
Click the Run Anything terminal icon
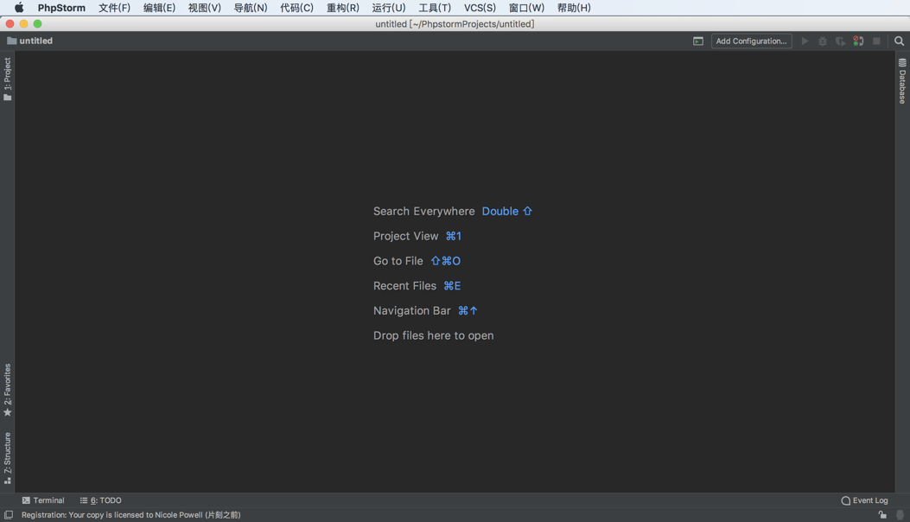[x=697, y=41]
